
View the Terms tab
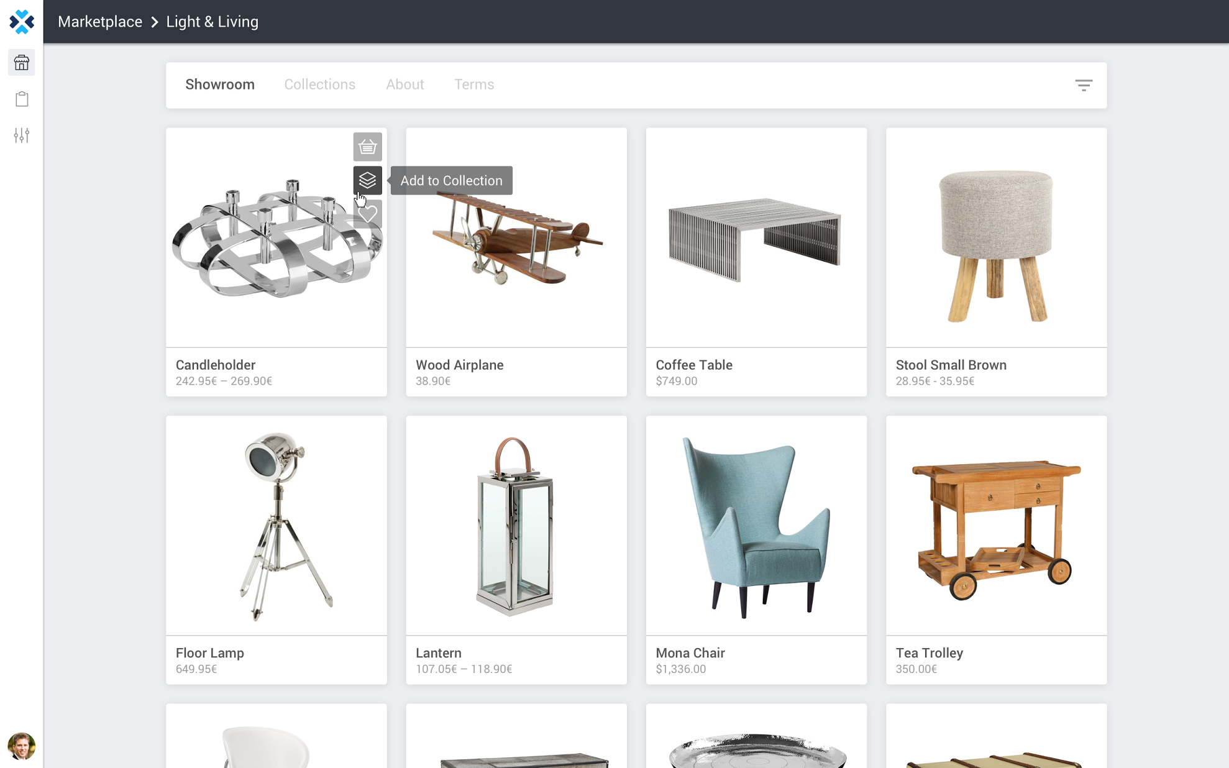[474, 85]
